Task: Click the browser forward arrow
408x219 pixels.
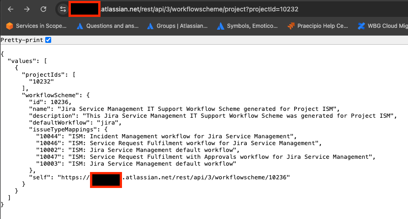Action: pyautogui.click(x=27, y=9)
